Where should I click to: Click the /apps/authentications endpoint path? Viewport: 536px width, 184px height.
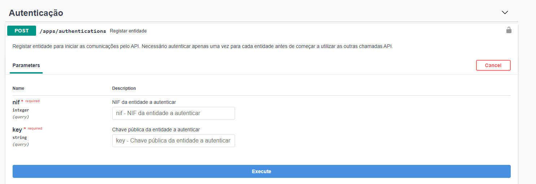coord(73,31)
